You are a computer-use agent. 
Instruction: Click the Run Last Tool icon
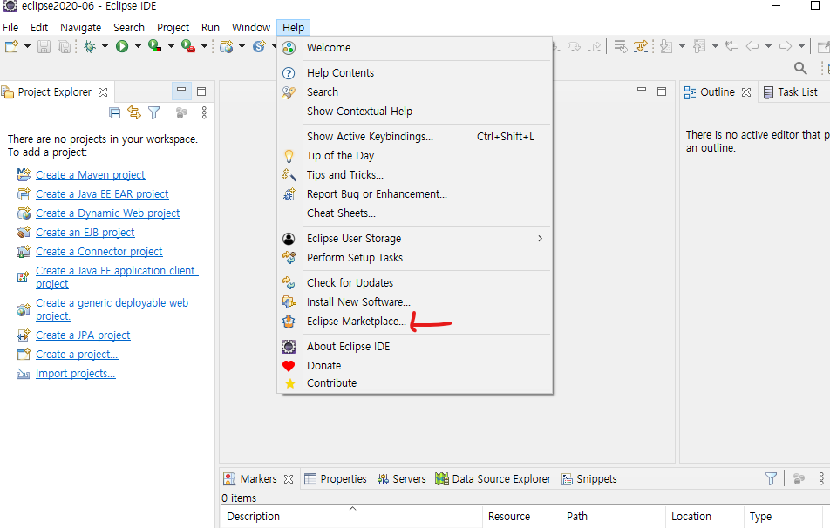pos(188,46)
